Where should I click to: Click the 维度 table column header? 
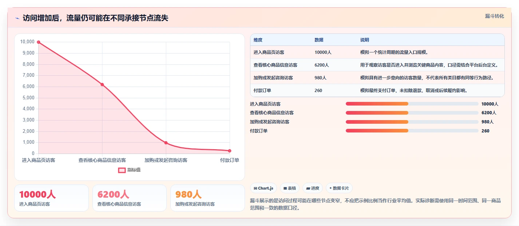pyautogui.click(x=258, y=40)
